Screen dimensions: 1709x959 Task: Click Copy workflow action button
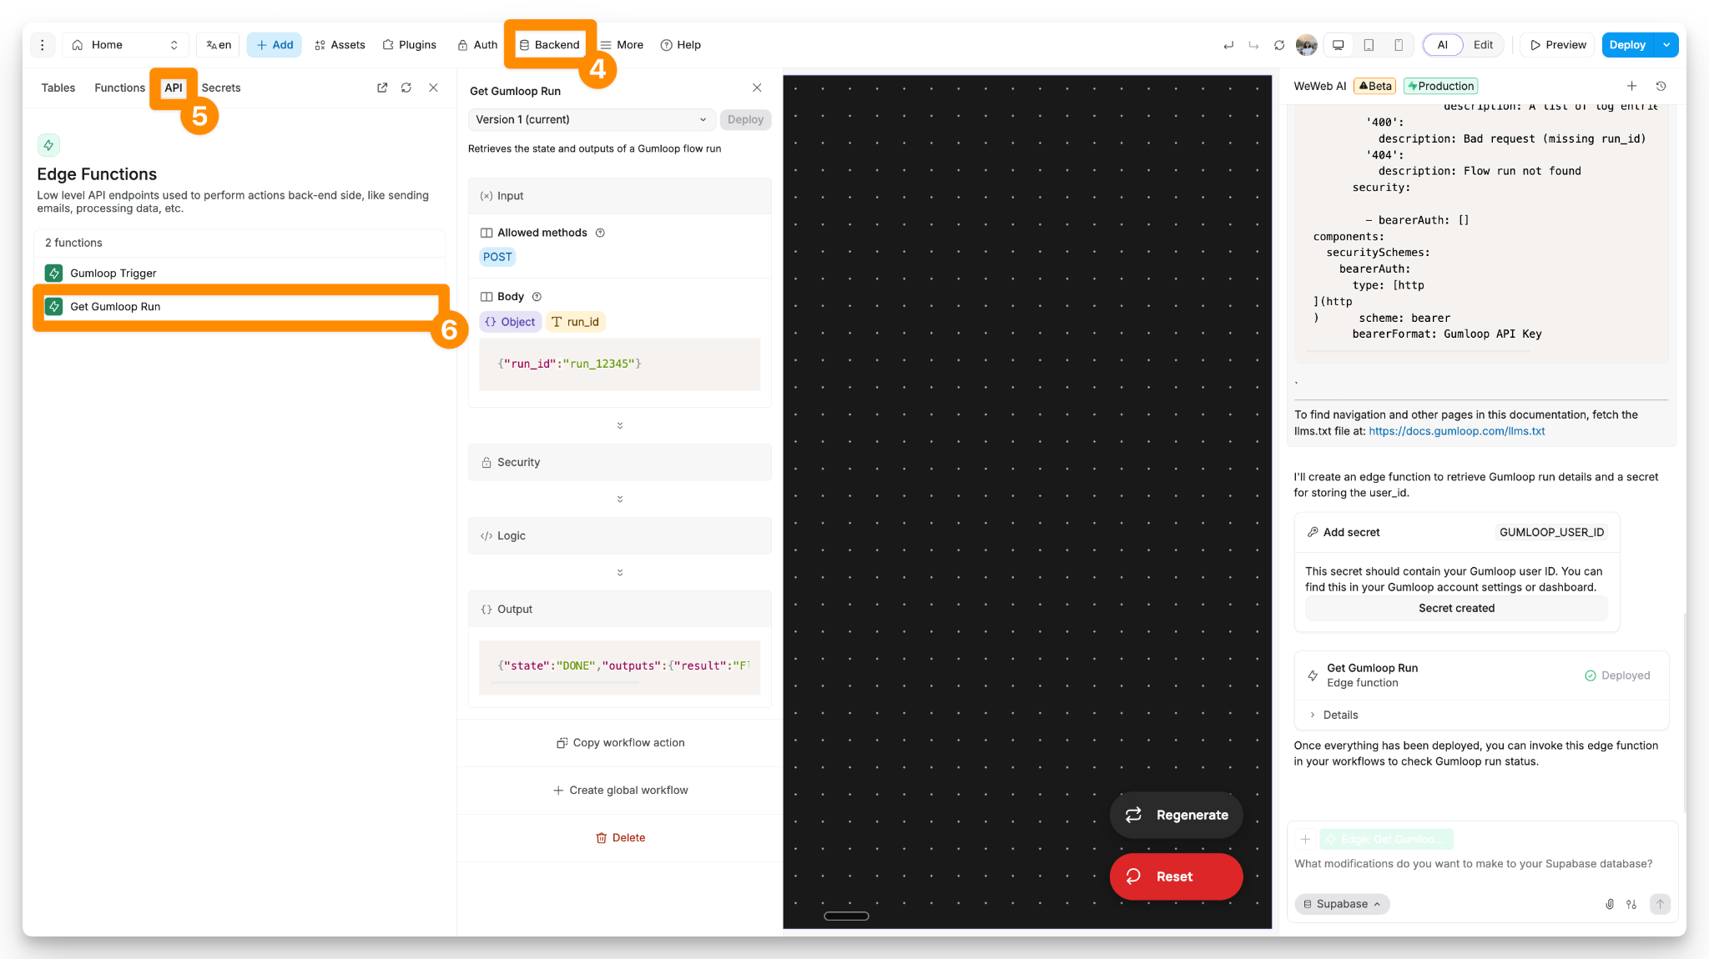click(620, 742)
